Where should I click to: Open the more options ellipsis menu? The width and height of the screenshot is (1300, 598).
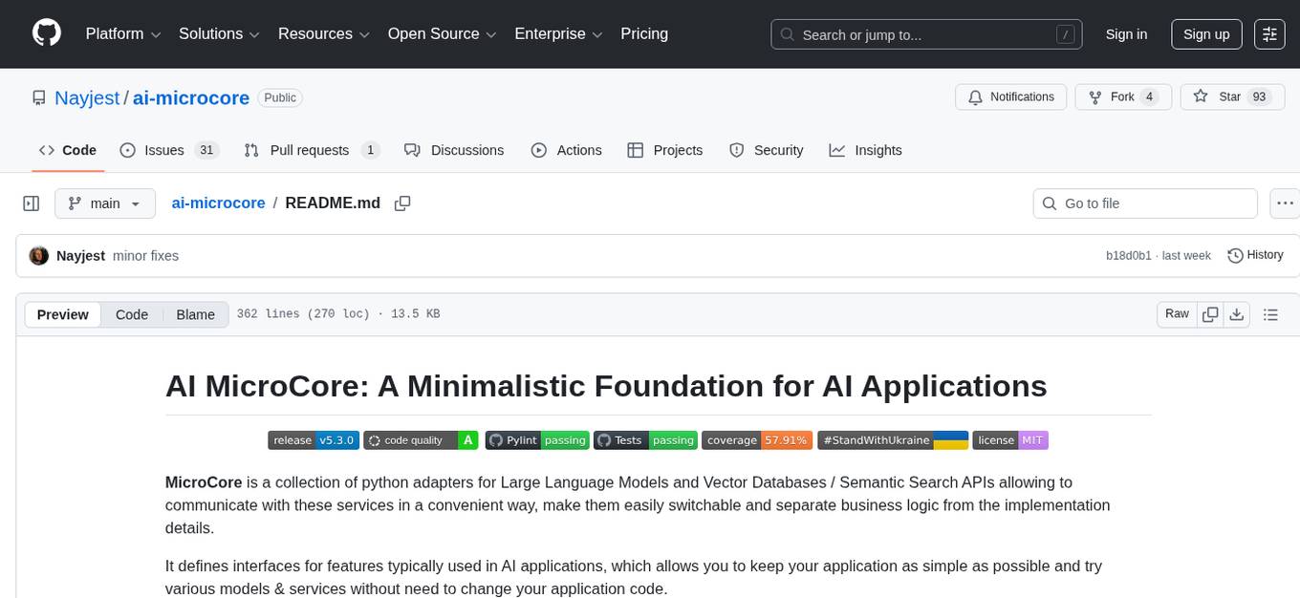coord(1285,203)
